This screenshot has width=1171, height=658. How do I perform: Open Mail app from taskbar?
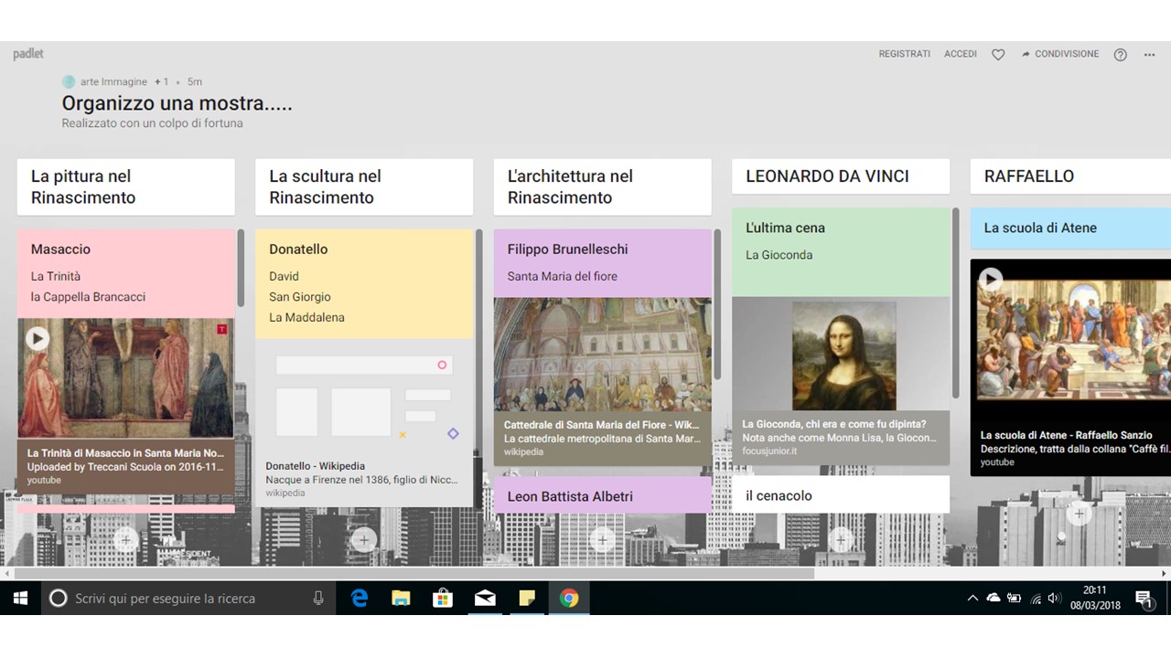485,599
